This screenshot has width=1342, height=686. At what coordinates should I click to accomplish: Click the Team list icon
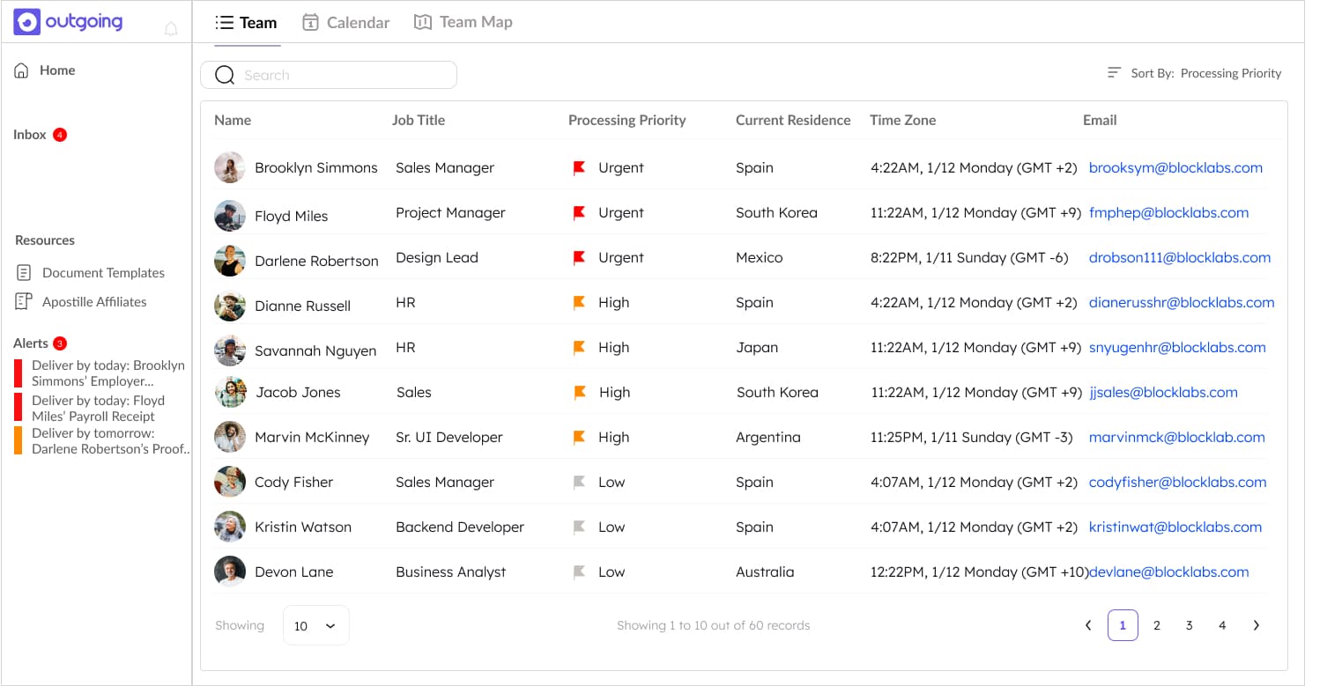point(224,23)
